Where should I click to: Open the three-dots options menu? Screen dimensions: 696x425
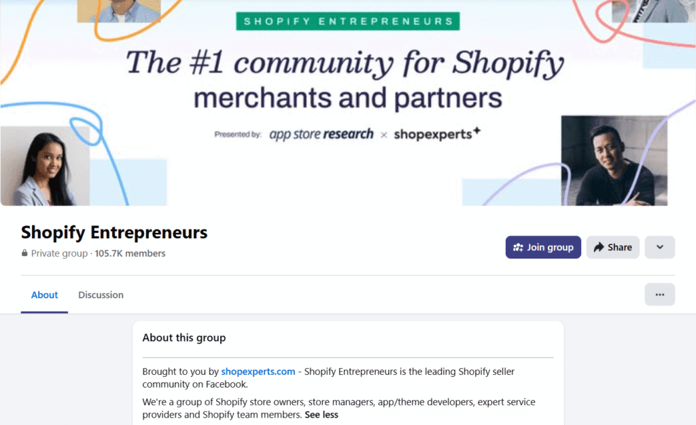click(x=659, y=294)
